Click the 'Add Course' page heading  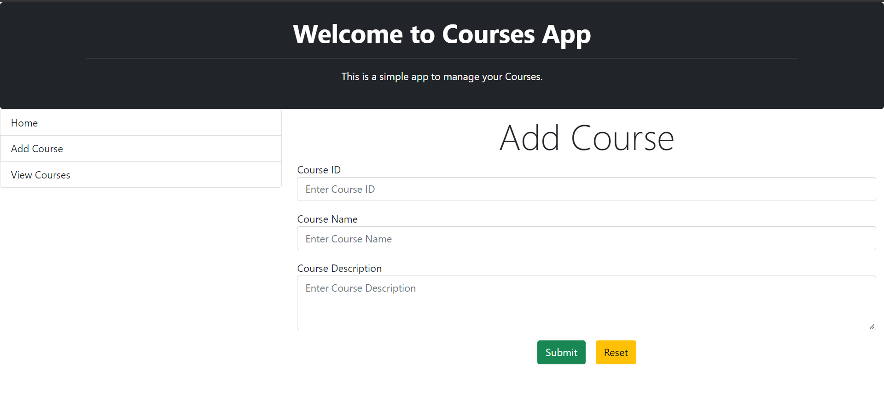[x=587, y=138]
